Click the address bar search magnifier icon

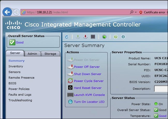click(x=132, y=12)
